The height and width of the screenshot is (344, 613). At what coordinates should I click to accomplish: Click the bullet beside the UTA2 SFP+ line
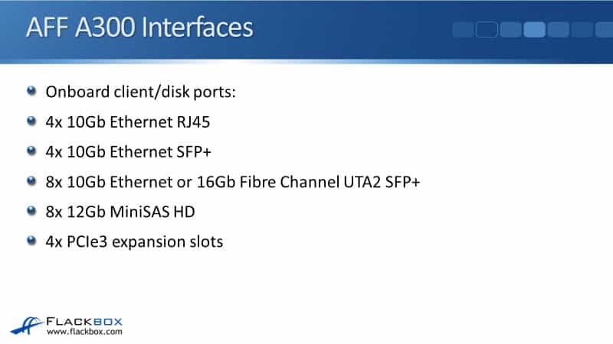point(31,181)
